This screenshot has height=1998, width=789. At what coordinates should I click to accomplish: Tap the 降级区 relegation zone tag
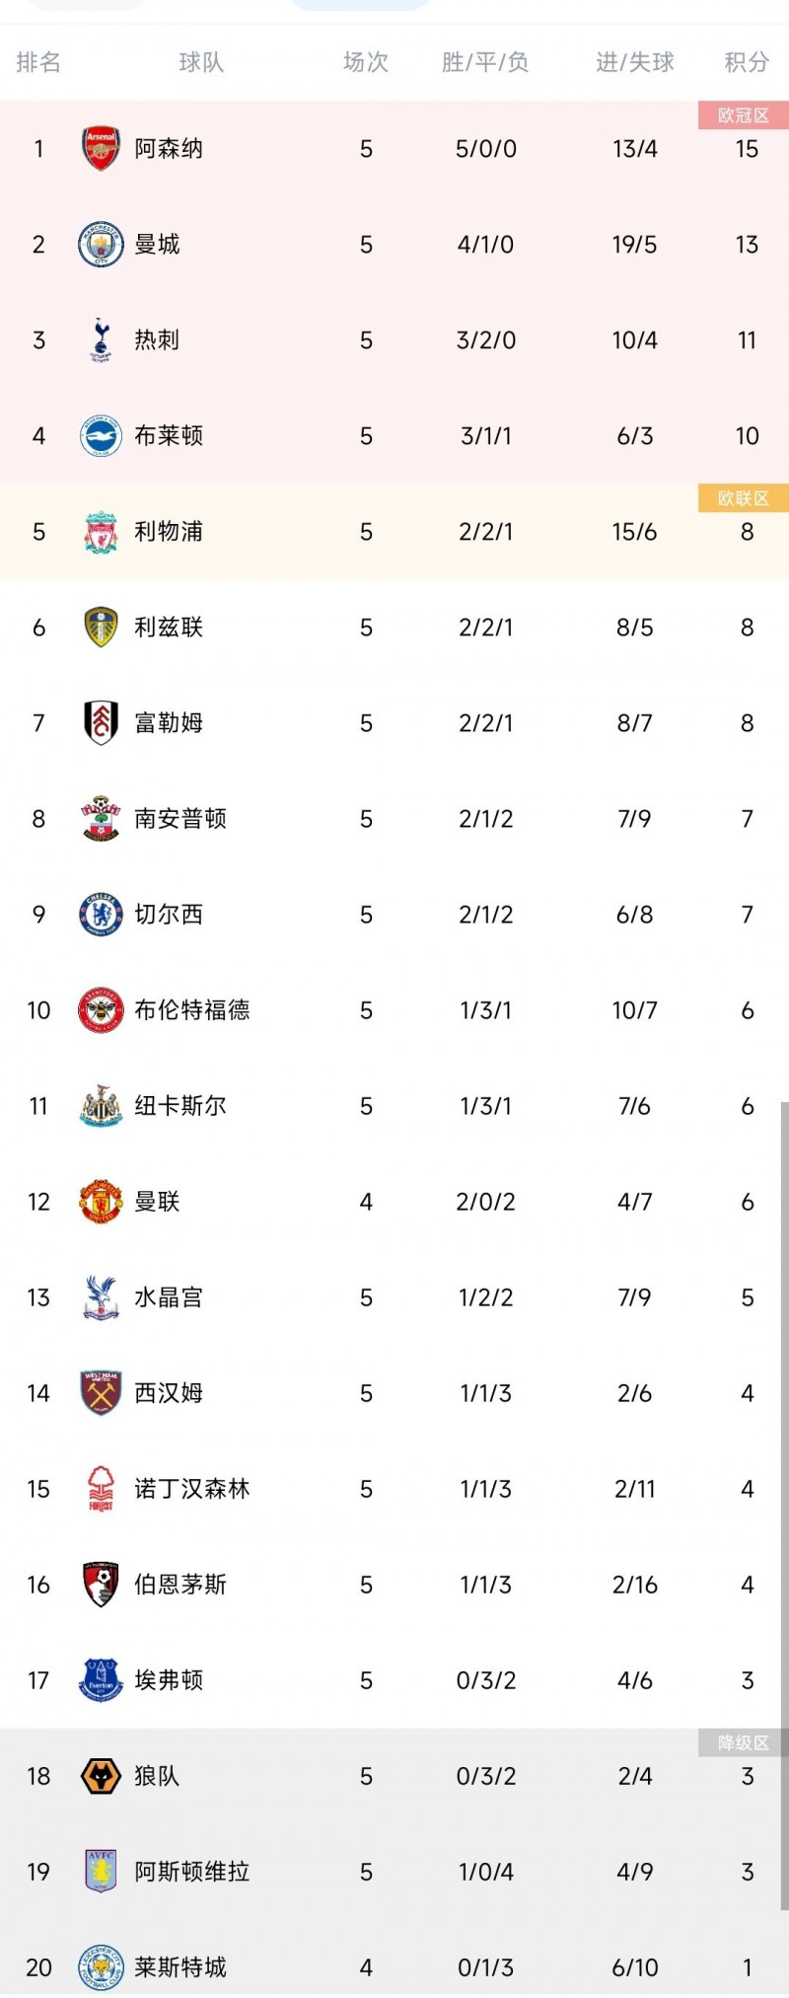[743, 1743]
